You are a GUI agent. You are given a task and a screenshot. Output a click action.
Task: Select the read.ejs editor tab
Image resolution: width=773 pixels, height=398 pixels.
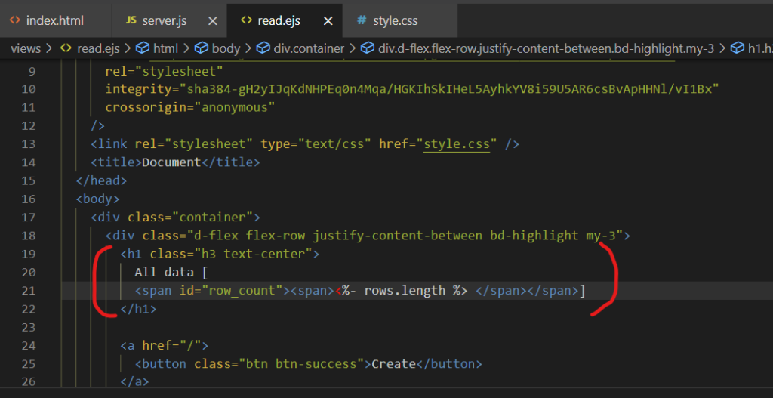285,20
